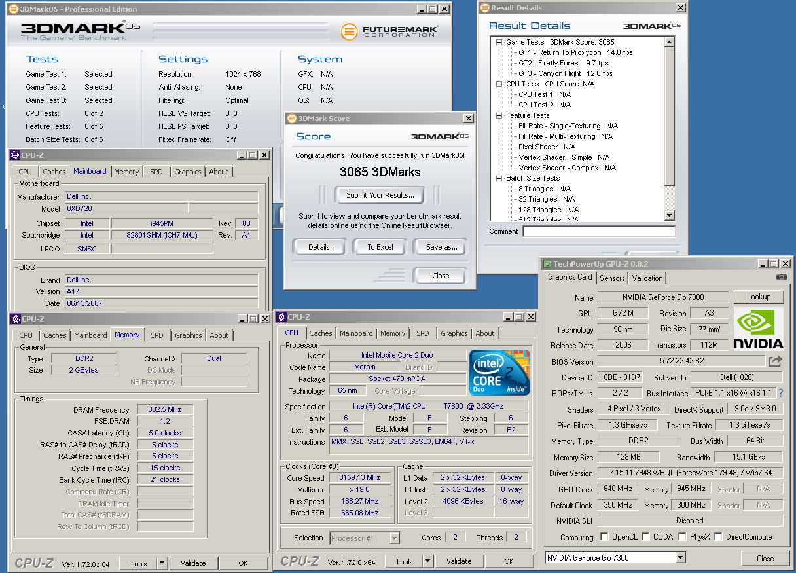Click OK in CPU-Z Memory window
Viewport: 796px width, 573px height.
tap(243, 563)
